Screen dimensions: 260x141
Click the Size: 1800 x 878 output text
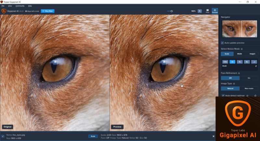(120, 135)
